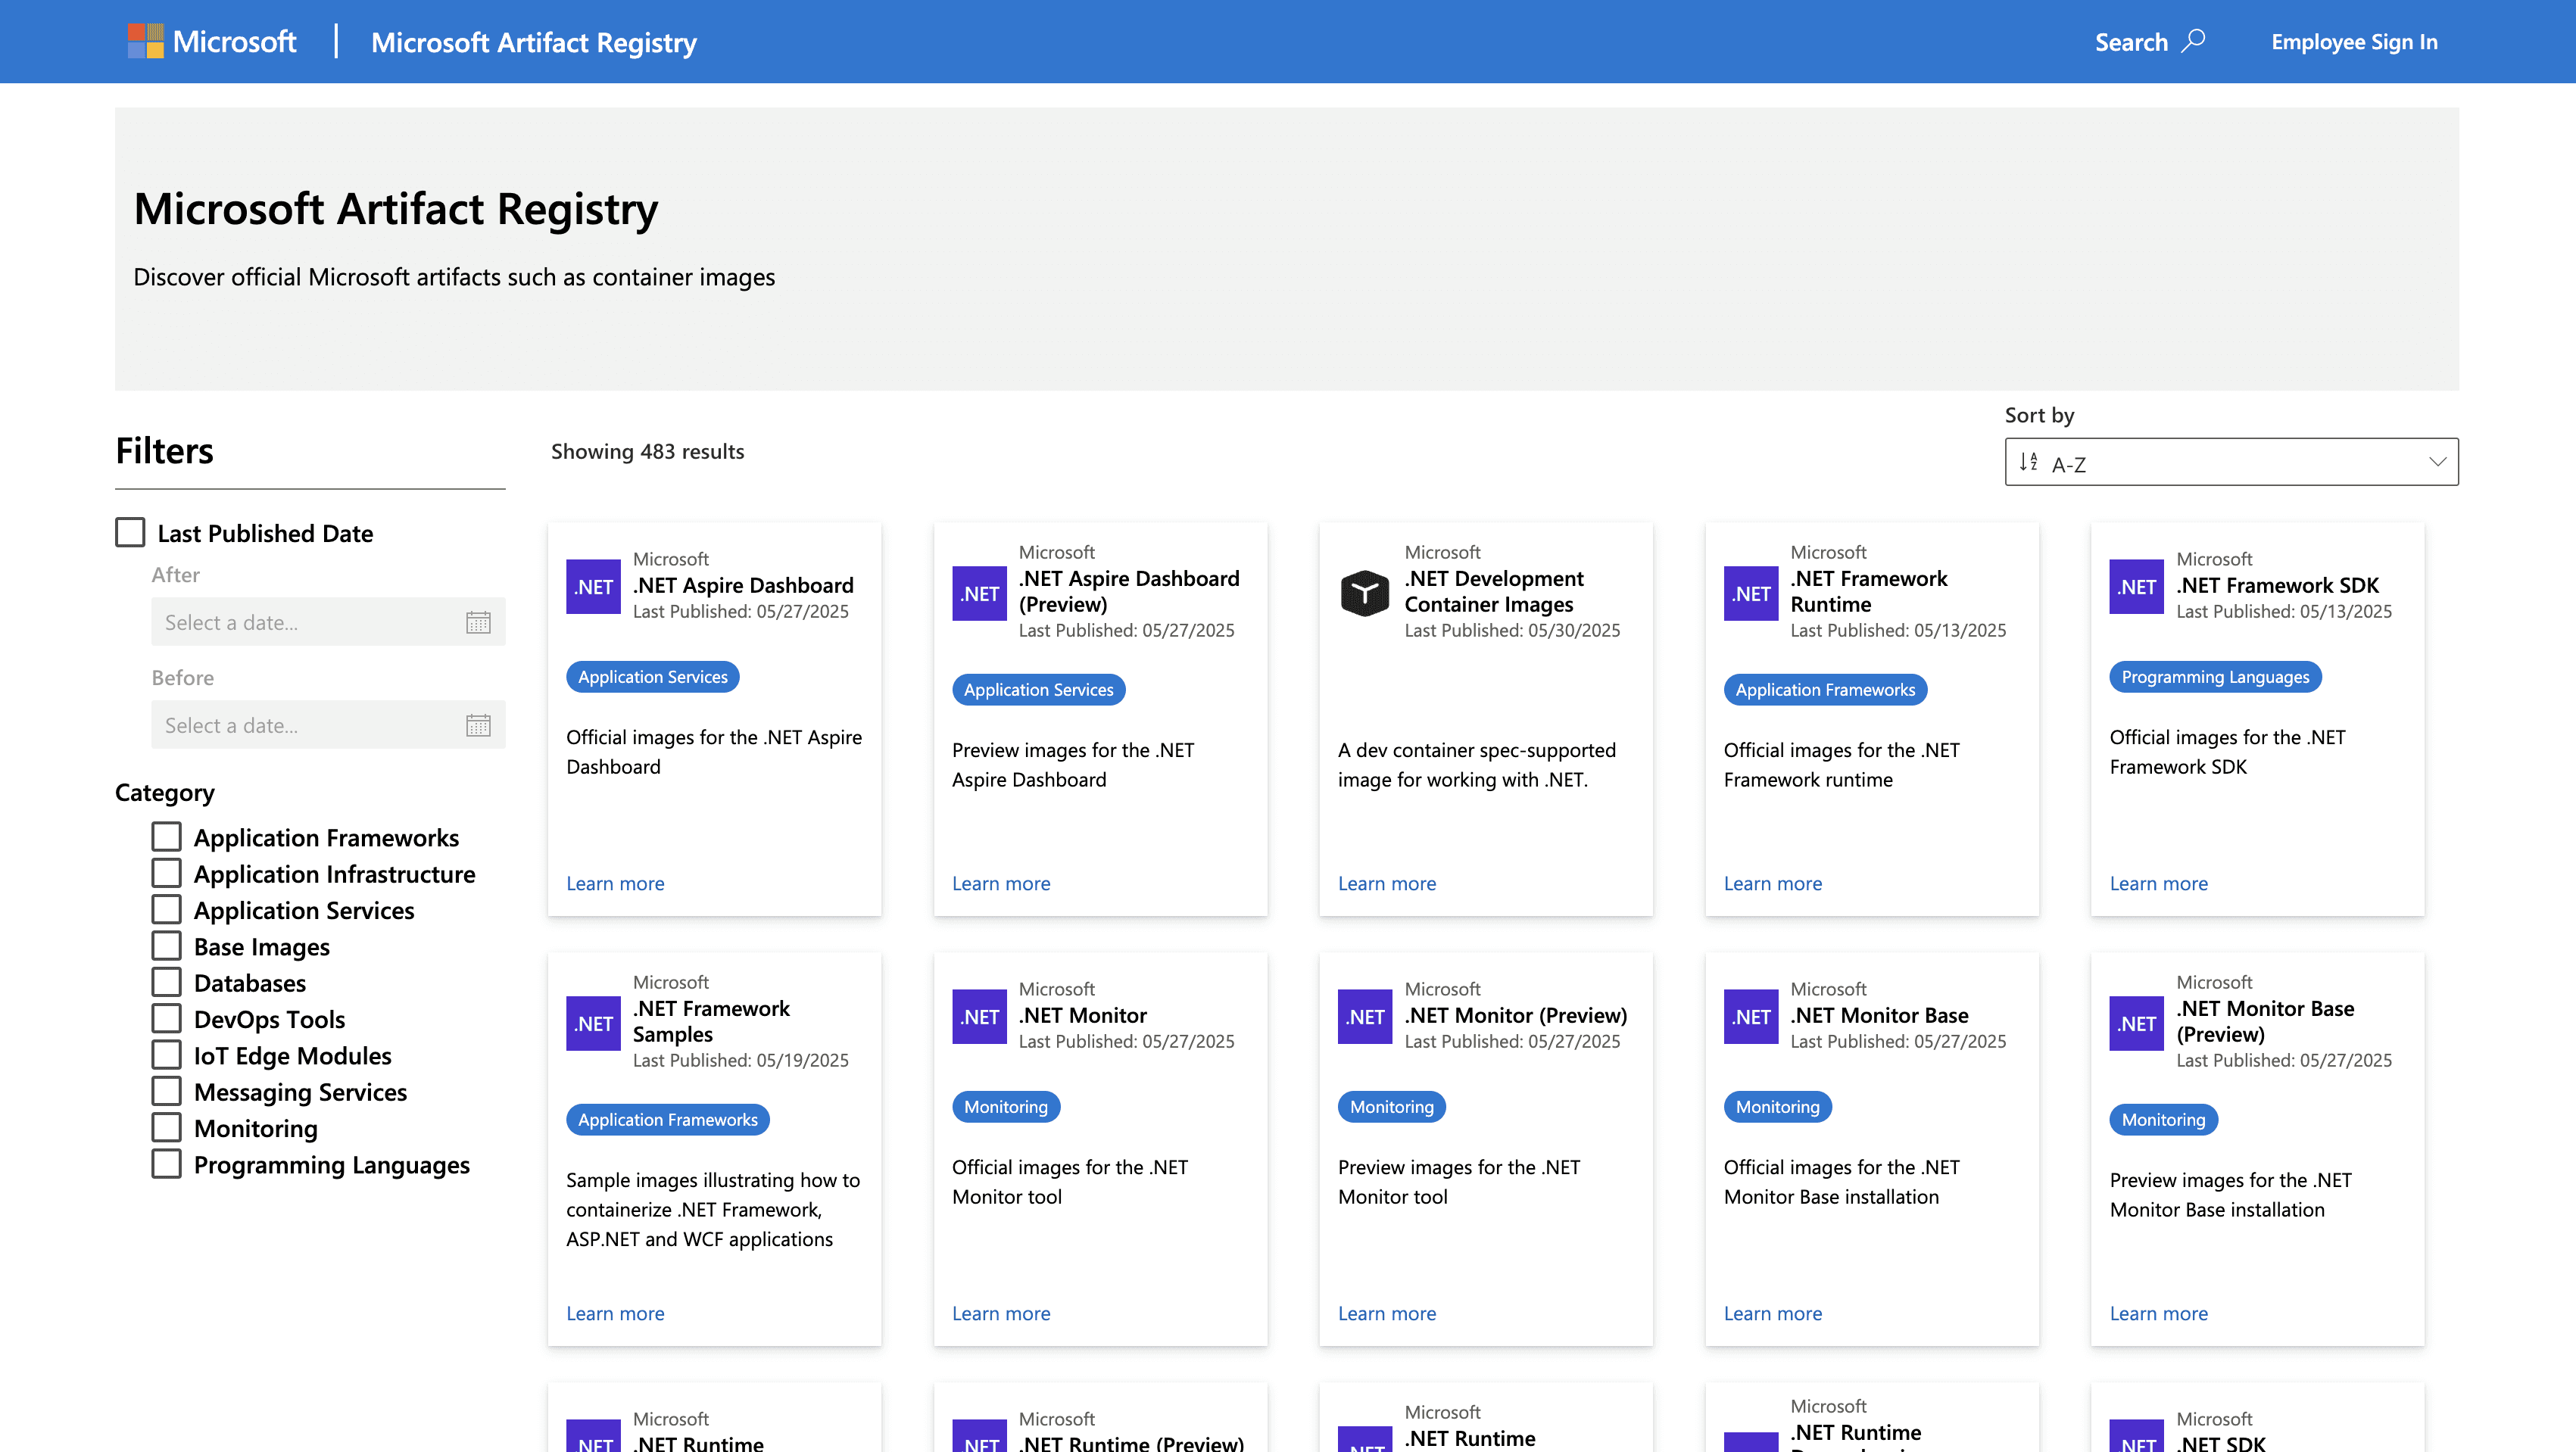Click Application Frameworks tag on .NET Framework Runtime

point(1825,690)
